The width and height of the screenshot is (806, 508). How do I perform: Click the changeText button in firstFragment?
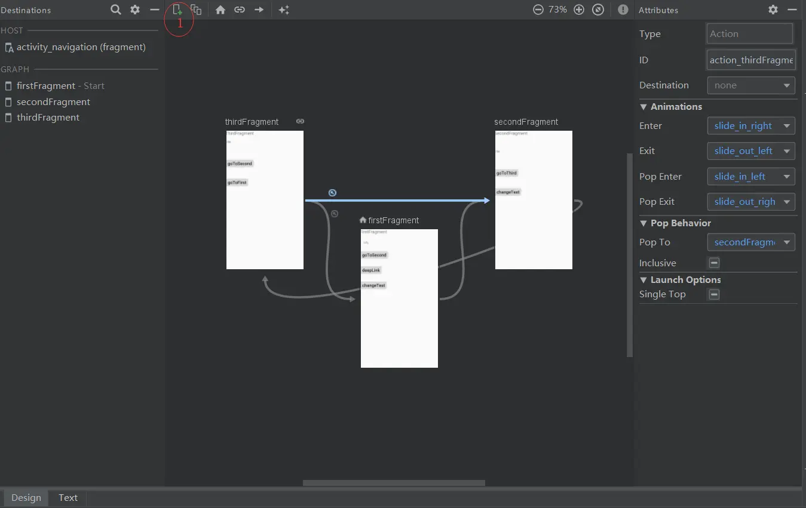(x=373, y=285)
